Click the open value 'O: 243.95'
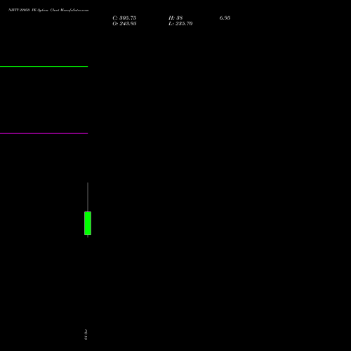This screenshot has height=351, width=351. 124,24
